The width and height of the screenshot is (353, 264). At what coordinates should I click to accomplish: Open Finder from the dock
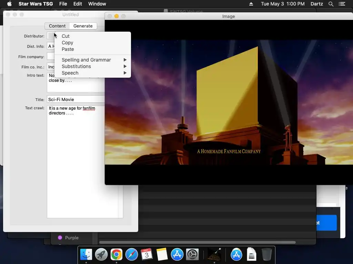tap(86, 255)
